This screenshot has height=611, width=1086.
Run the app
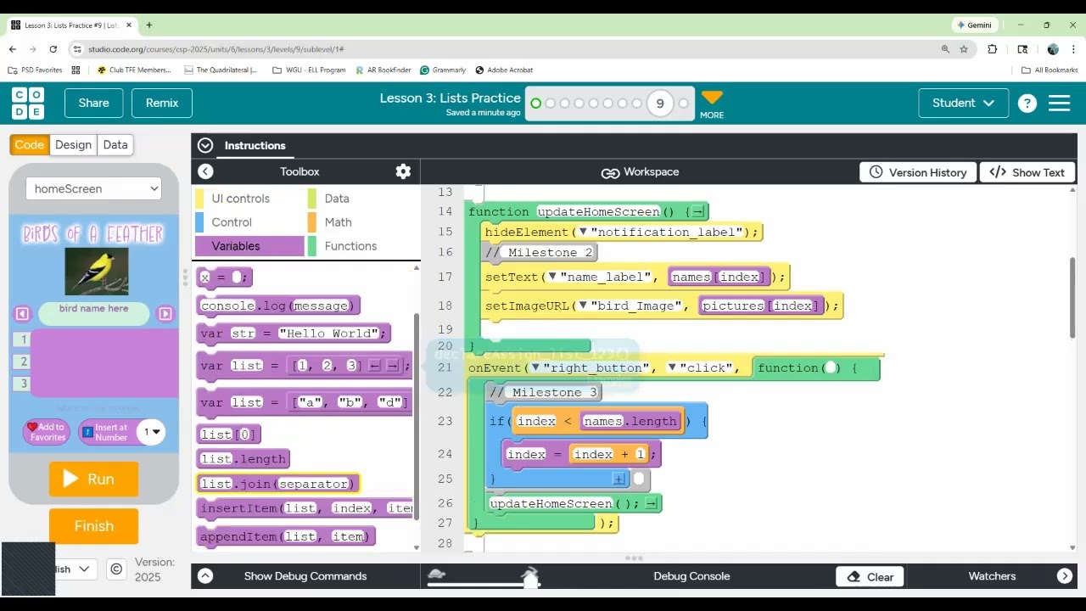coord(93,479)
